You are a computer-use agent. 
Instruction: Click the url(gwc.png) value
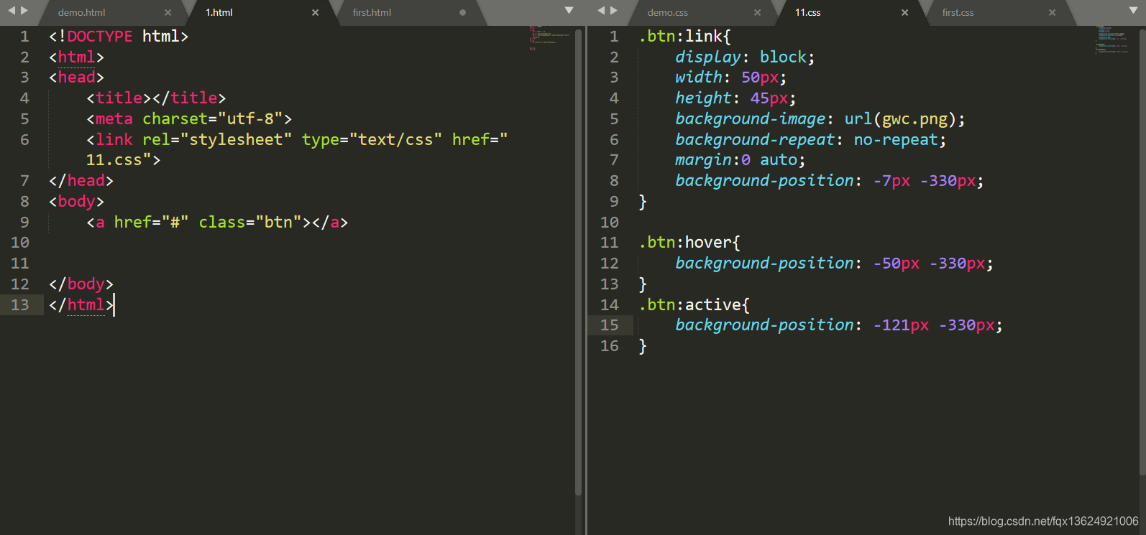coord(900,118)
